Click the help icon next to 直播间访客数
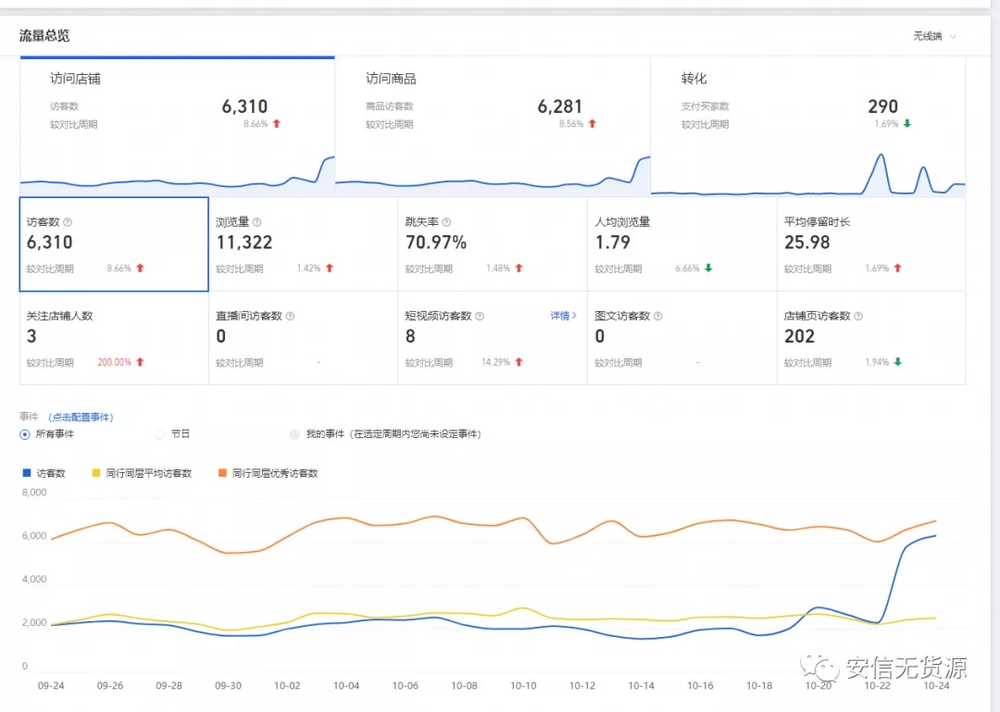1000x712 pixels. [290, 316]
